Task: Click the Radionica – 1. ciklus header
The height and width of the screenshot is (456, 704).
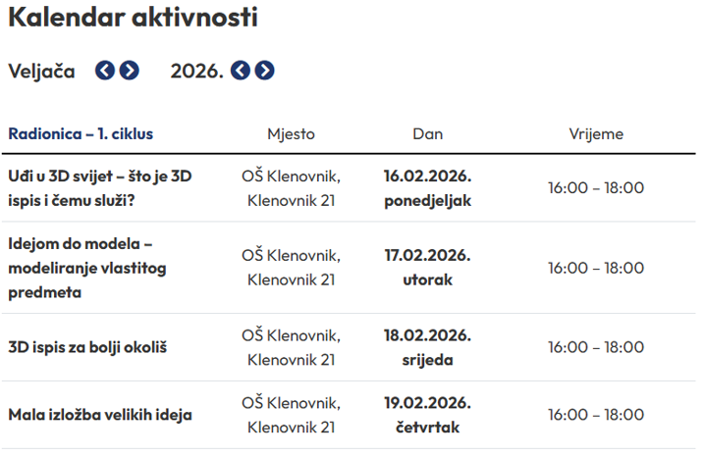Action: click(x=81, y=133)
